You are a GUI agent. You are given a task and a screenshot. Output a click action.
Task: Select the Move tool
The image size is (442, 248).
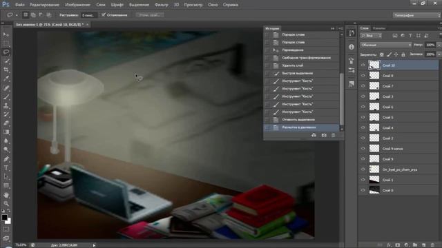pyautogui.click(x=6, y=34)
